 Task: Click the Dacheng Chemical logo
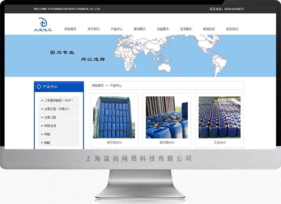[43, 25]
